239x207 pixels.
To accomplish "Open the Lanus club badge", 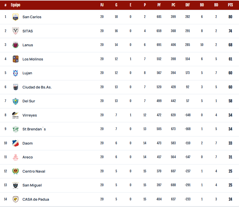I will point(15,45).
